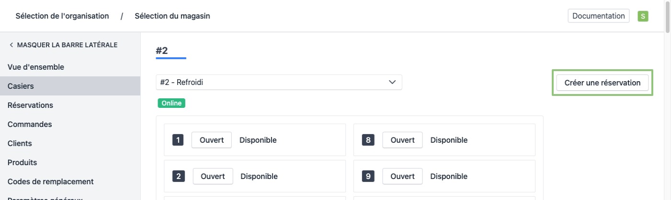
Task: Click the locker number 9 badge
Action: click(368, 176)
